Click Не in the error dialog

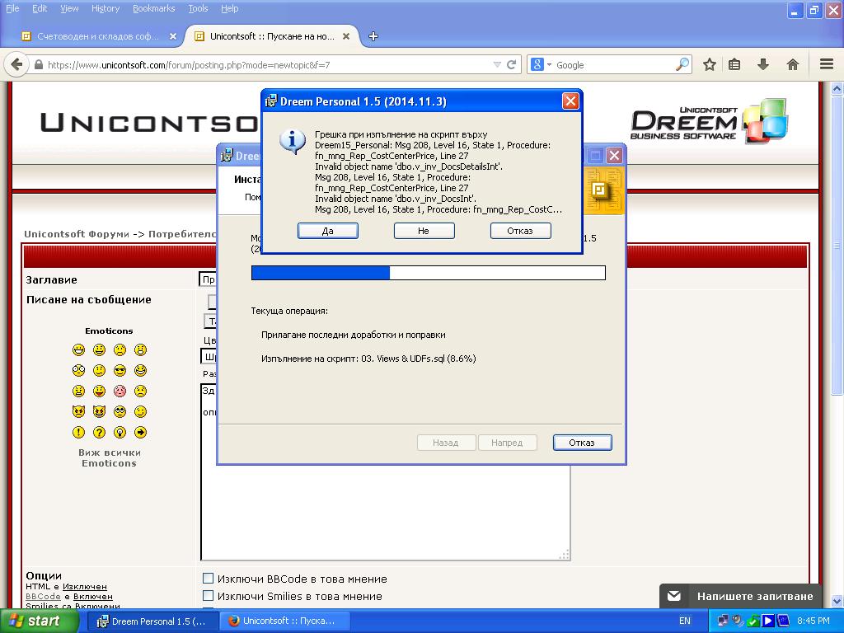tap(424, 231)
